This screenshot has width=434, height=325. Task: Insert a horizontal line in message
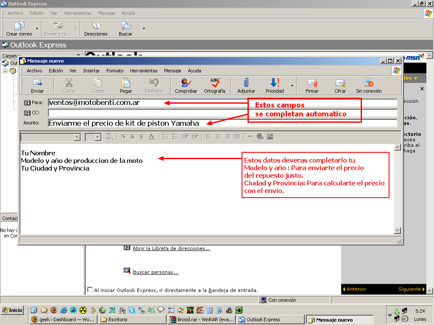pyautogui.click(x=250, y=137)
